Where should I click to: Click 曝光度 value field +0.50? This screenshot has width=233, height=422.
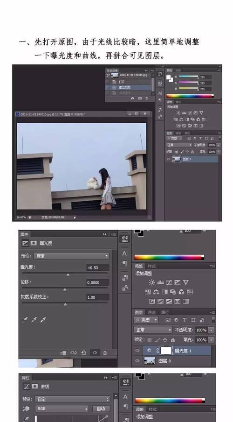[x=98, y=267]
